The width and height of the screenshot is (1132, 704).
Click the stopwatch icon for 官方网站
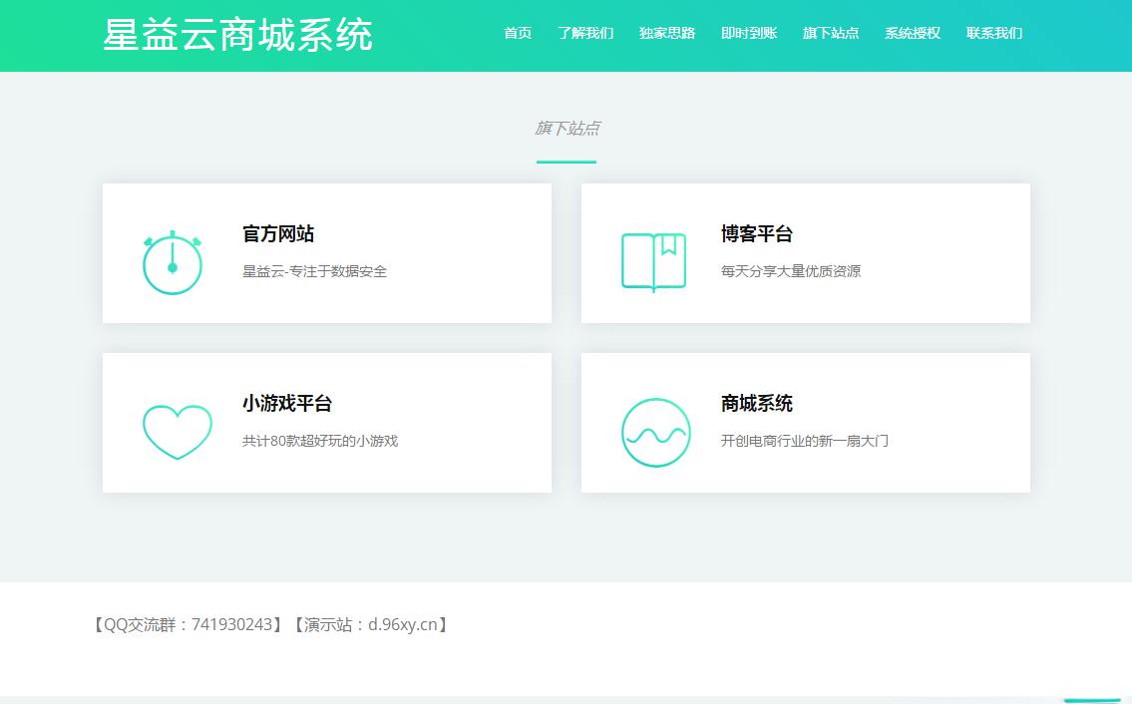click(x=173, y=262)
